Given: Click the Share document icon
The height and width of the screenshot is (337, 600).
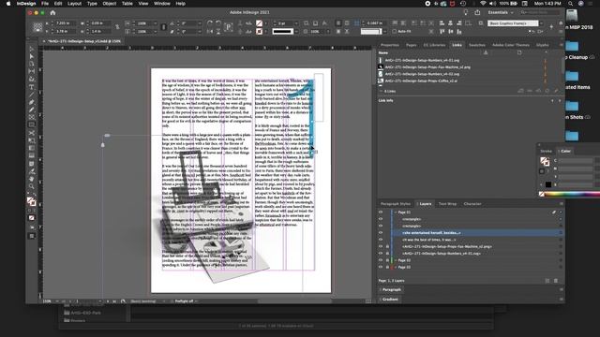Looking at the screenshot, I should pos(477,12).
